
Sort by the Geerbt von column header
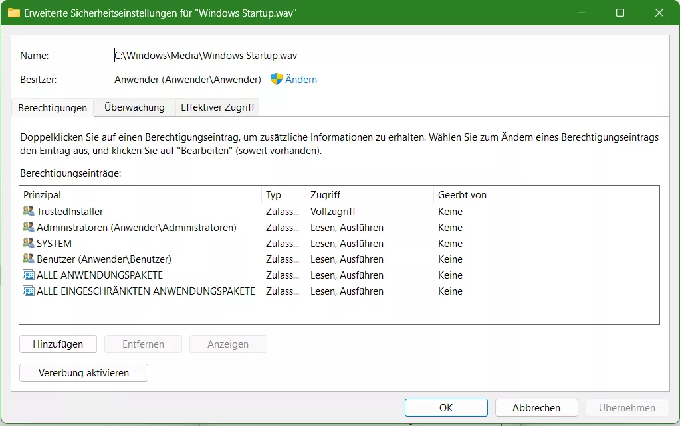click(546, 195)
